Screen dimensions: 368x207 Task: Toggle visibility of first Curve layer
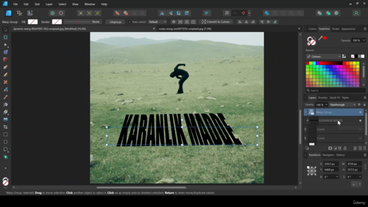tap(361, 129)
